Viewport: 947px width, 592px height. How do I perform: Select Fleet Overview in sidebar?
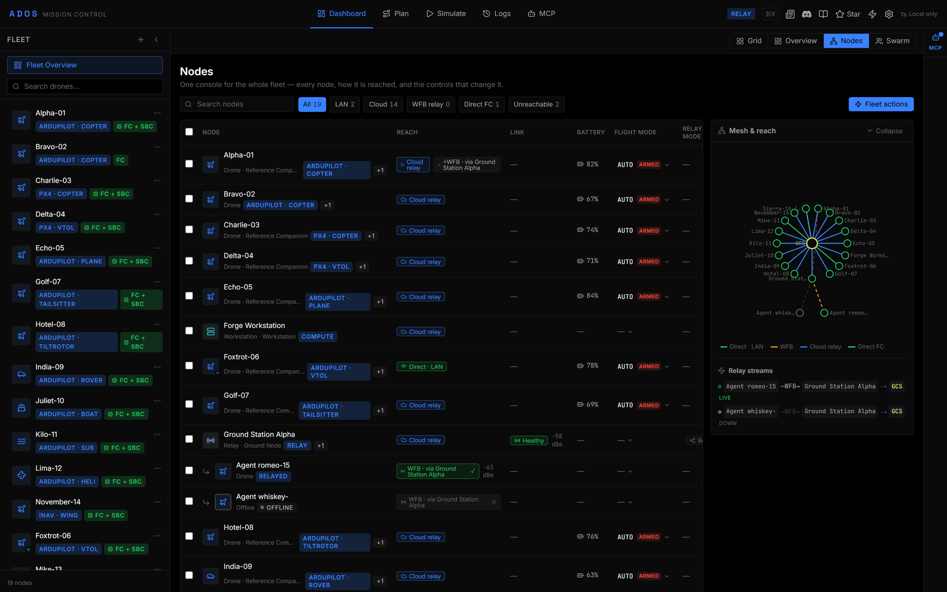click(x=85, y=65)
